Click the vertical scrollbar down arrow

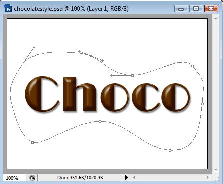coord(216,170)
